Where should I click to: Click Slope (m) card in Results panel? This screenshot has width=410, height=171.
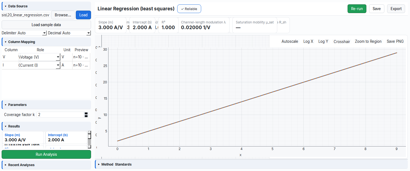(23, 138)
